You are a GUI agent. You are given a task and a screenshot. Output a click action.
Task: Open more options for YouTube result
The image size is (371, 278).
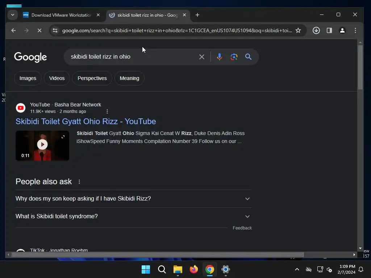click(x=107, y=111)
